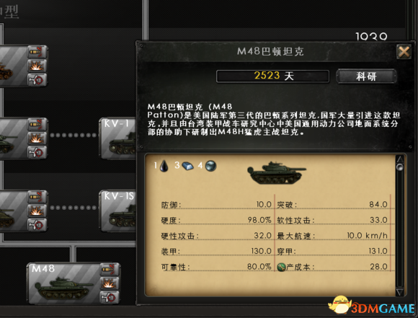418x318 pixels.
Task: Click the ammo icon beside KV-IS row
Action: point(37,197)
